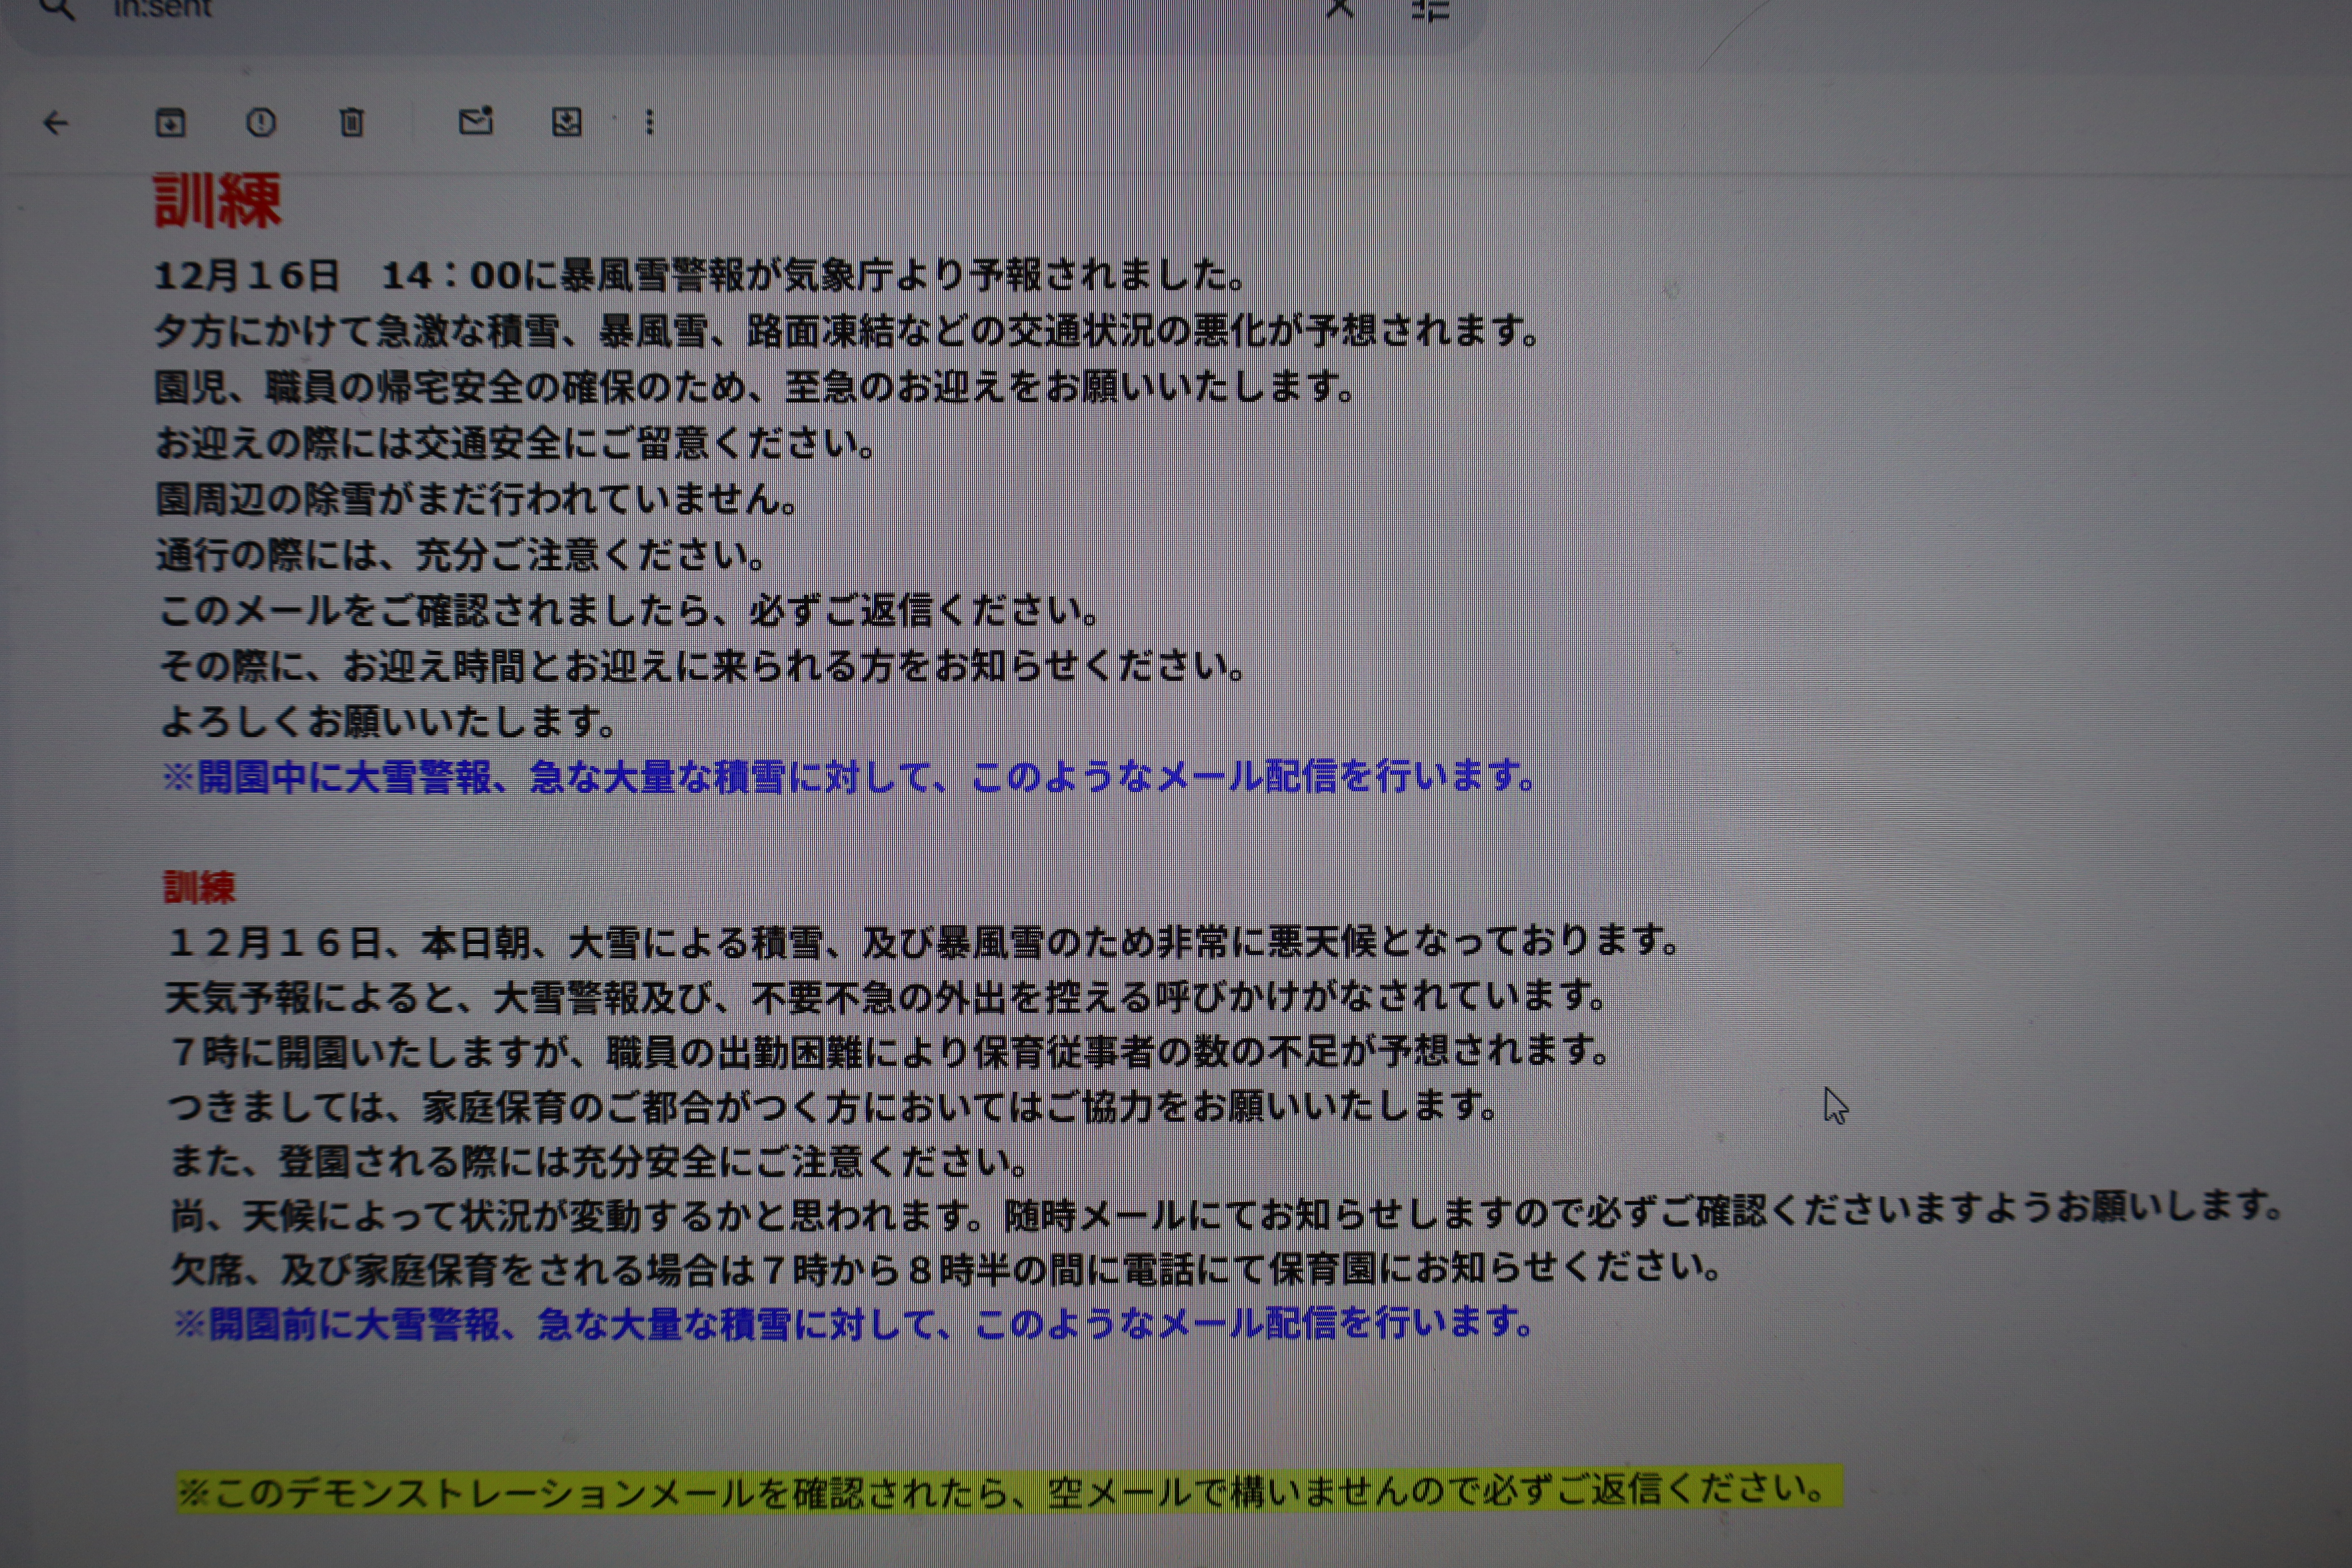2352x1568 pixels.
Task: Open the three-dot more options menu
Action: tap(650, 122)
